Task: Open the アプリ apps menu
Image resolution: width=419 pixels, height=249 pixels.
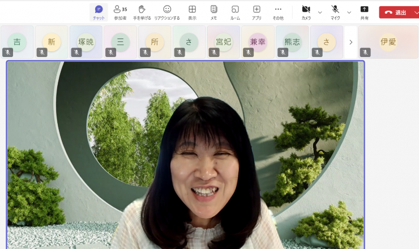Action: pos(256,12)
